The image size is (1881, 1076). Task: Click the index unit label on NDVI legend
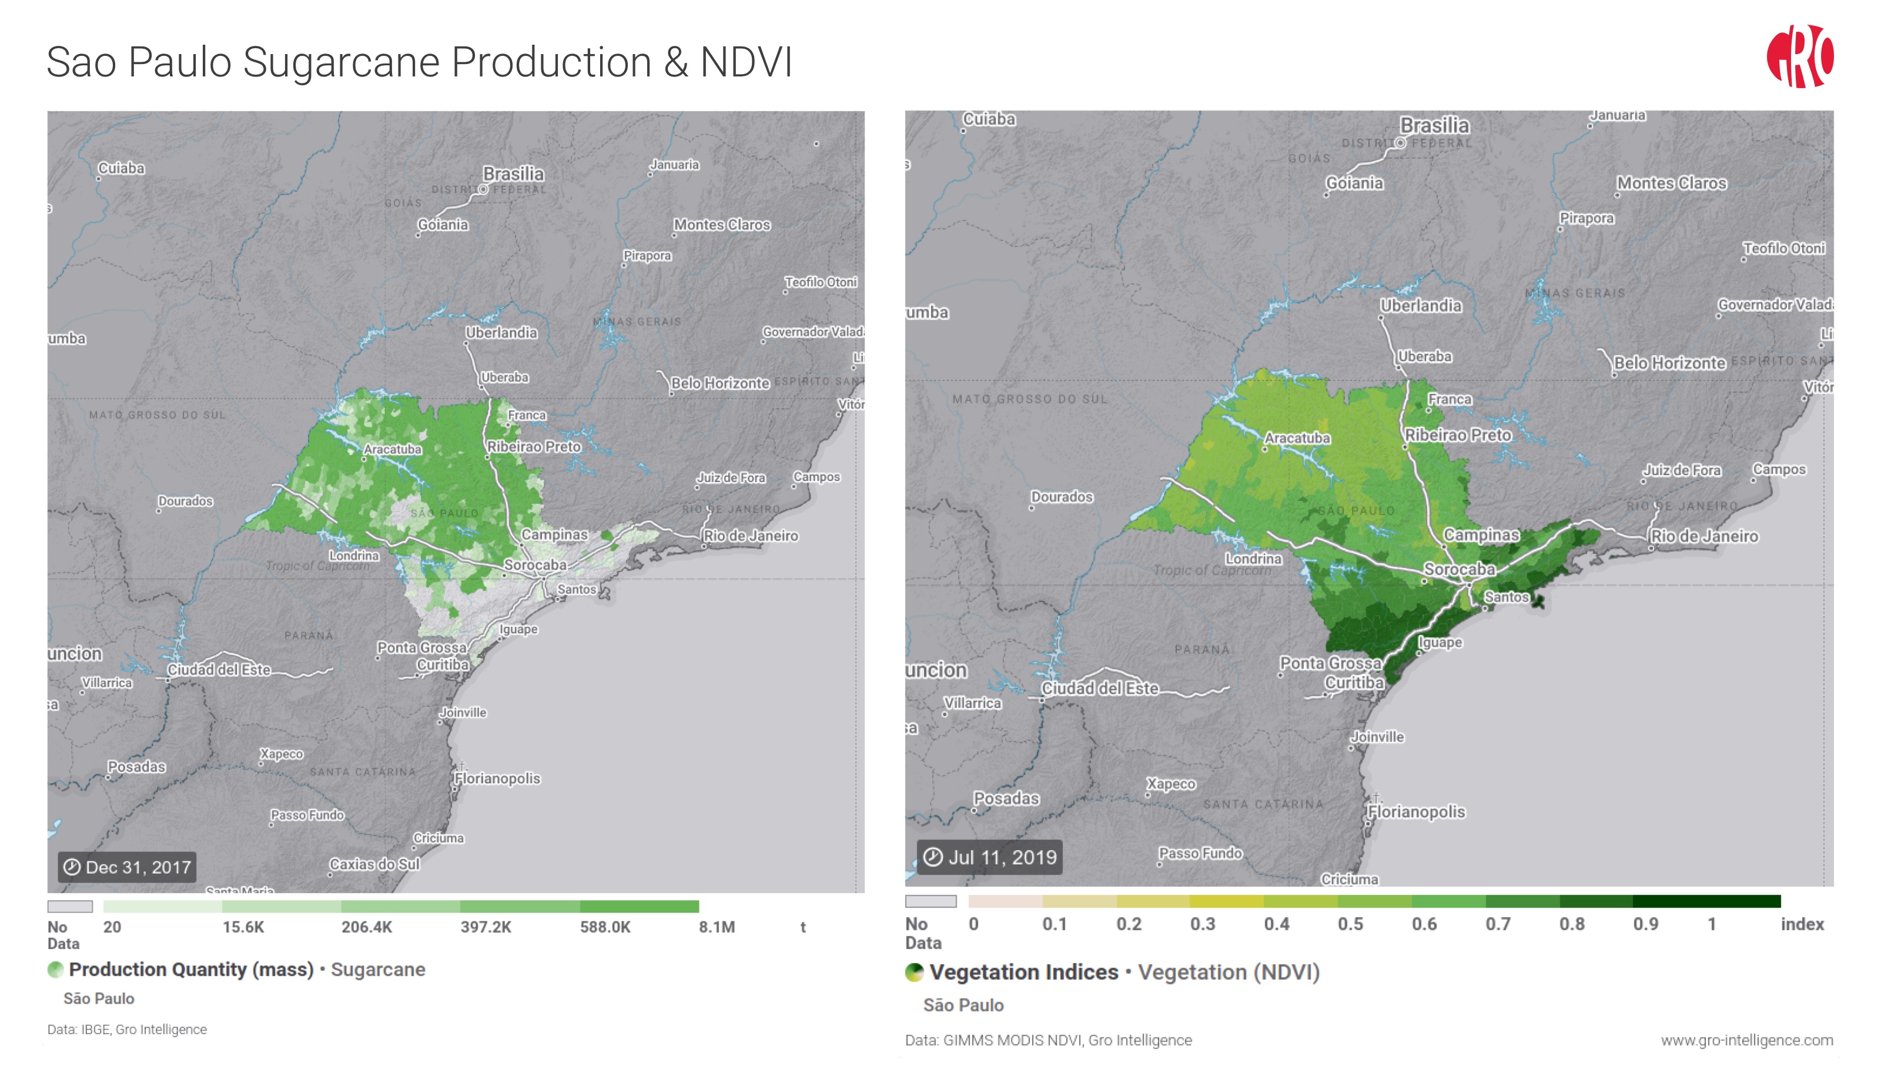coord(1803,924)
